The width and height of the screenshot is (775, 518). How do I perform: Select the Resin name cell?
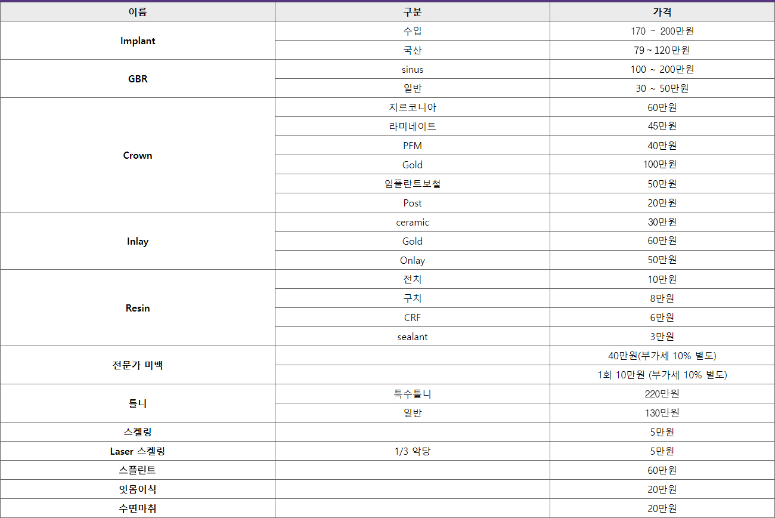pos(137,308)
